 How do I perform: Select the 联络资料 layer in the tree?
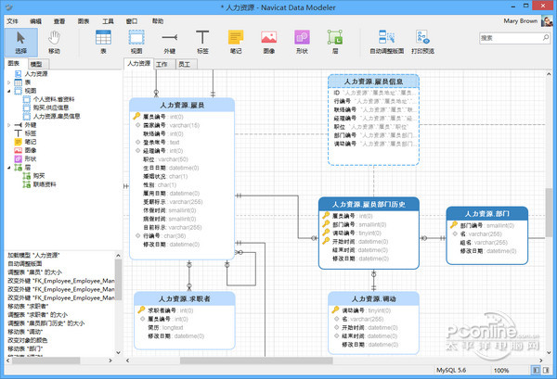45,184
